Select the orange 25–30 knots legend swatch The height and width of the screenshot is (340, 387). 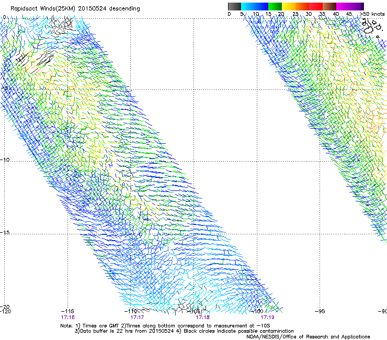point(302,6)
